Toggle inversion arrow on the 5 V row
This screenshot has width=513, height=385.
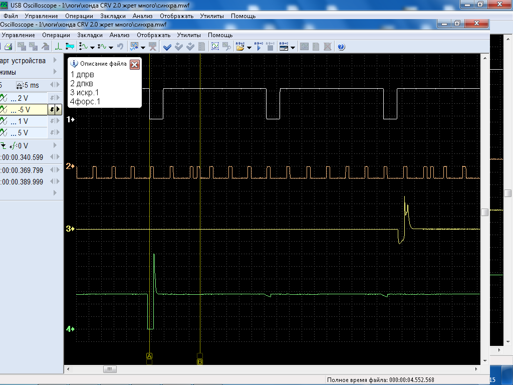52,132
